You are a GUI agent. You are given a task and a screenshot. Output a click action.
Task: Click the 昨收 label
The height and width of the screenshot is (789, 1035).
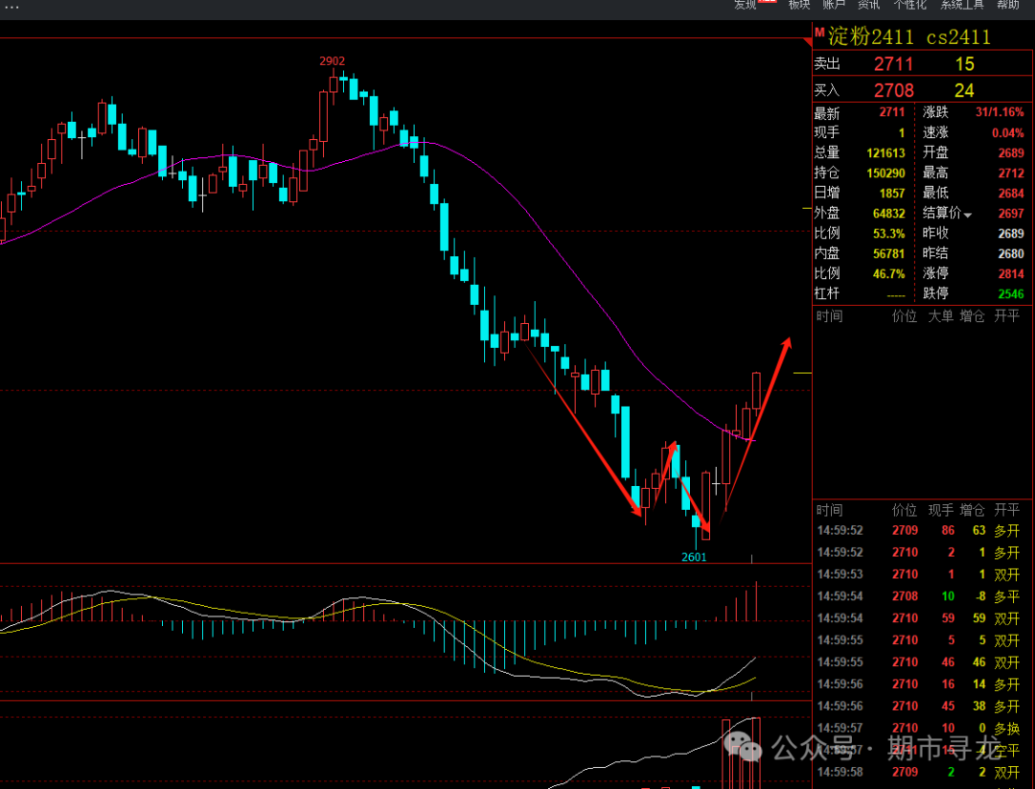[935, 233]
